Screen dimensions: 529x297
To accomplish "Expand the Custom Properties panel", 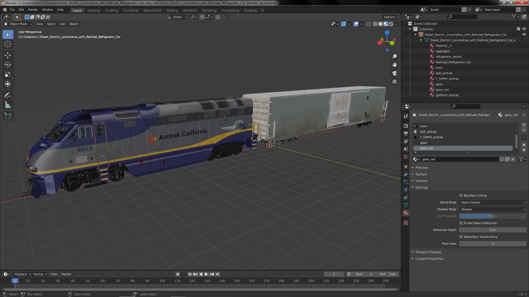I will [x=429, y=258].
